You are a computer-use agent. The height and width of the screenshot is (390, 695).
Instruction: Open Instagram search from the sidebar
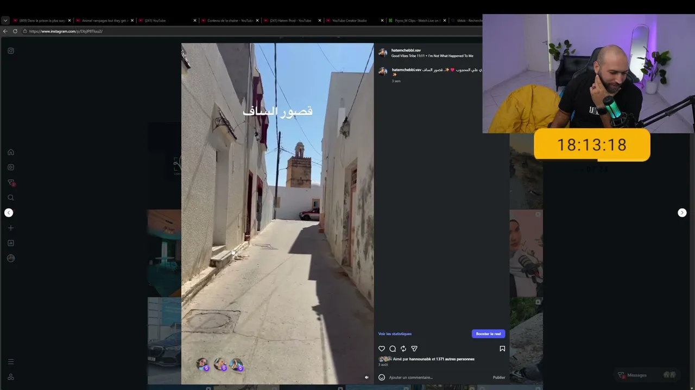coord(10,198)
